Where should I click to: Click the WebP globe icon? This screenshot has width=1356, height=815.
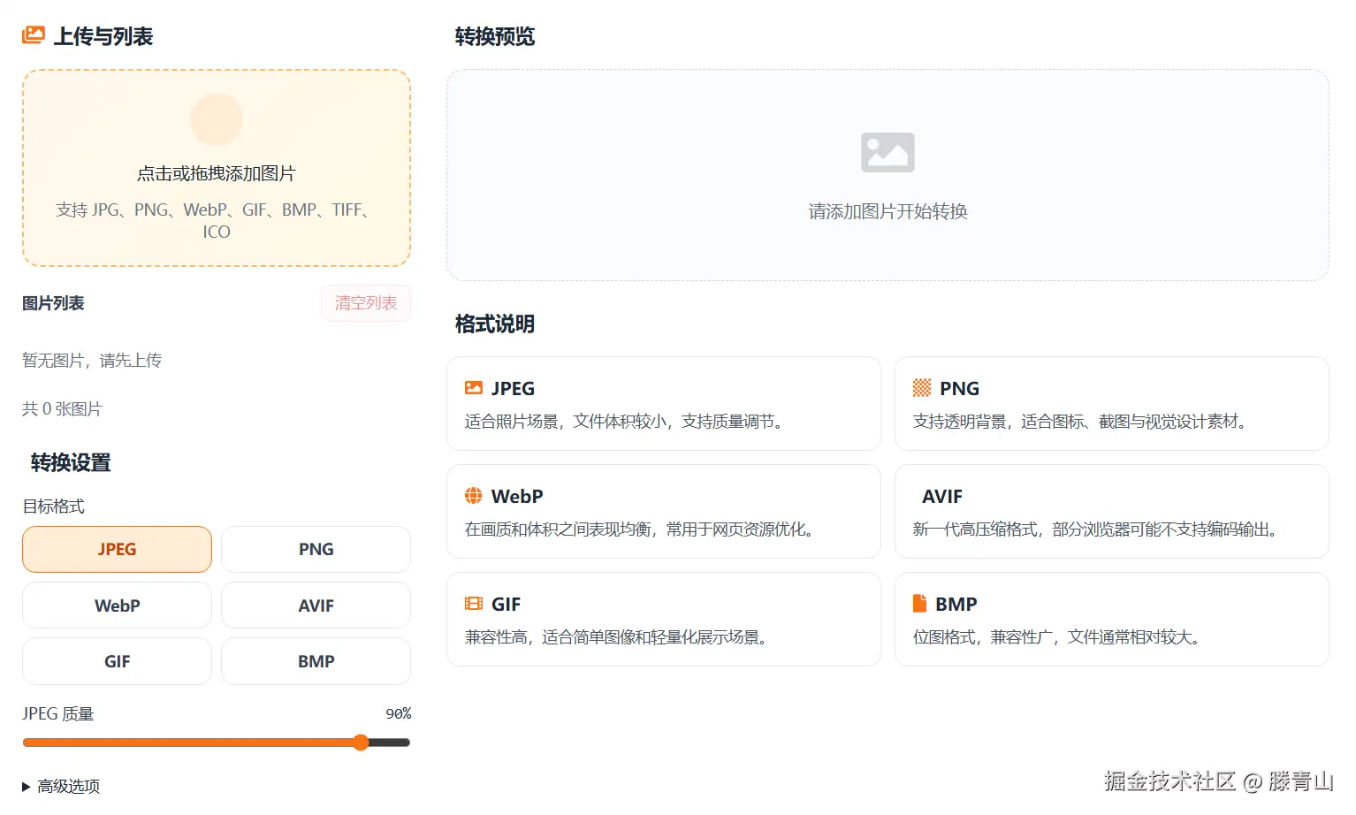pos(475,496)
